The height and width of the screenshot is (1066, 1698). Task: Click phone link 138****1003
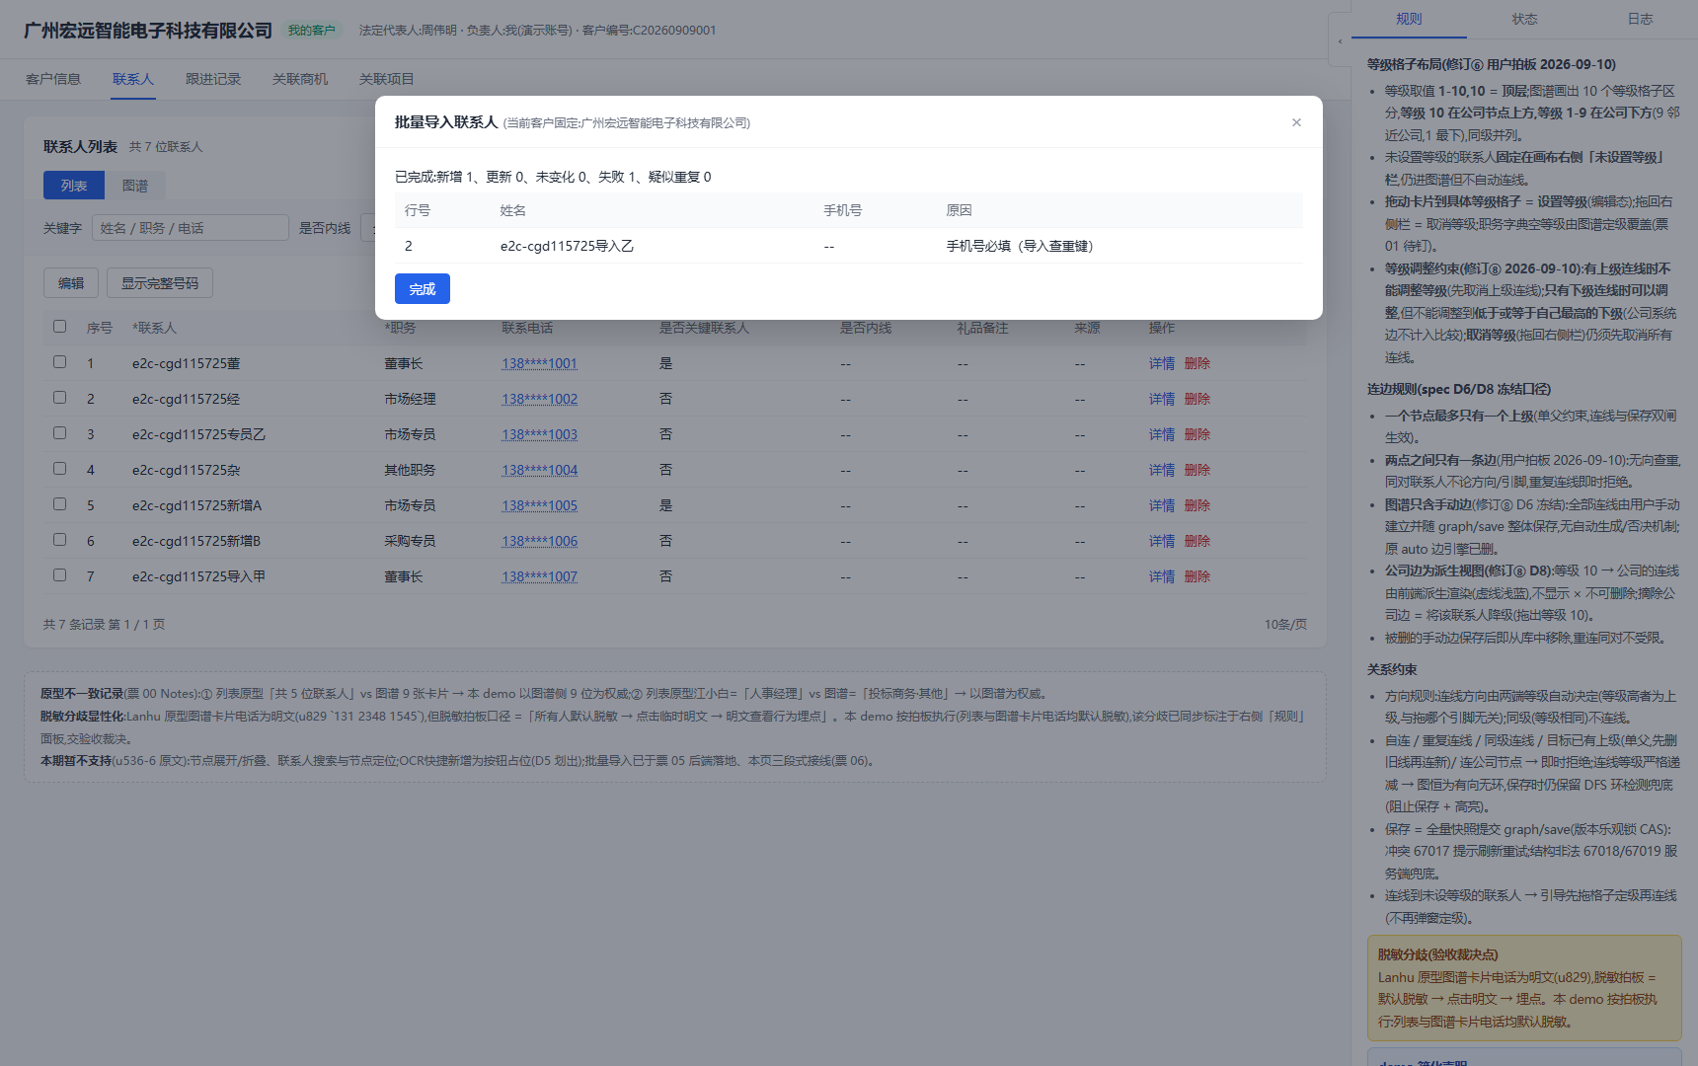[x=539, y=434]
